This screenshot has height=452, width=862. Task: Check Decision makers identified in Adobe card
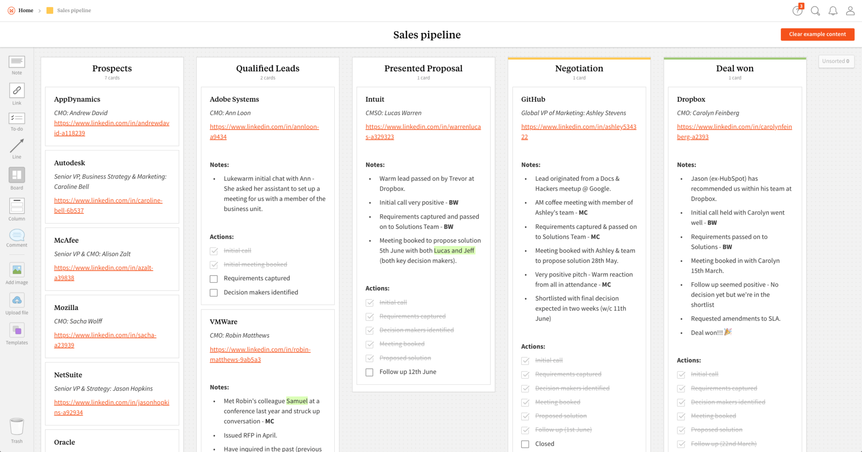(x=214, y=293)
